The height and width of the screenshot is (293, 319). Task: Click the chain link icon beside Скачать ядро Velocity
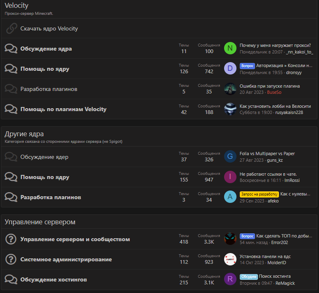click(11, 28)
